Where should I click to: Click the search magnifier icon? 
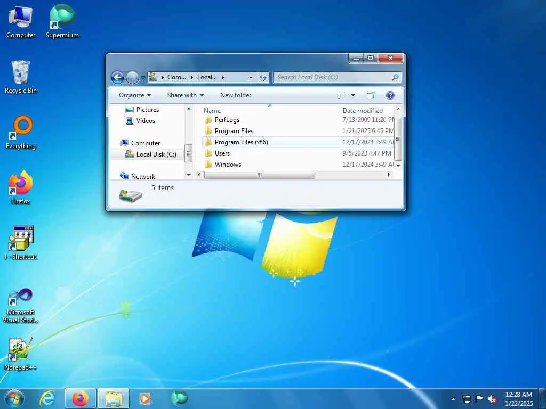[395, 77]
